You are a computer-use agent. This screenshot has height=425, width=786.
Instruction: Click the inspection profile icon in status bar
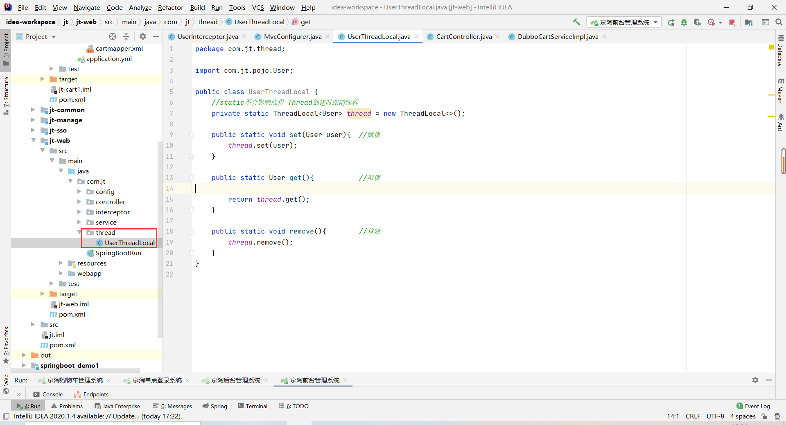coord(777,416)
